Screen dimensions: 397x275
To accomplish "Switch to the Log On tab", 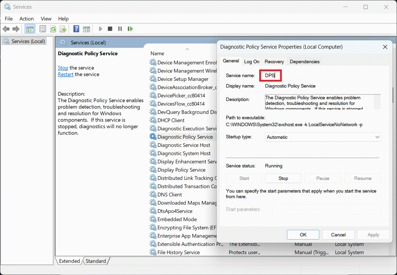I will click(252, 61).
